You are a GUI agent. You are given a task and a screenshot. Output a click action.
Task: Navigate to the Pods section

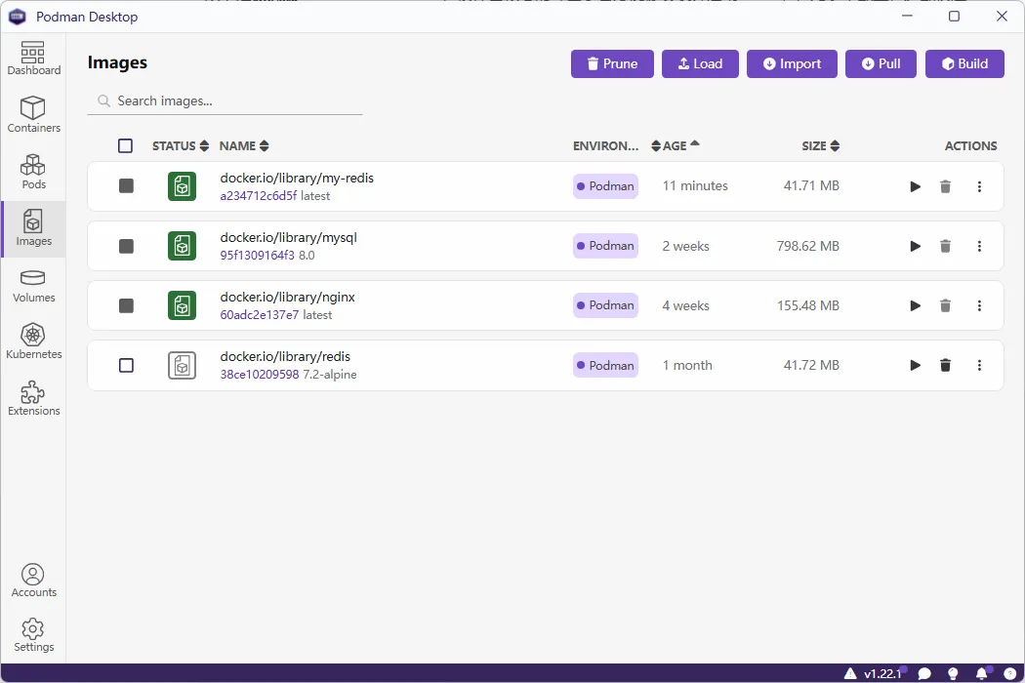tap(33, 171)
